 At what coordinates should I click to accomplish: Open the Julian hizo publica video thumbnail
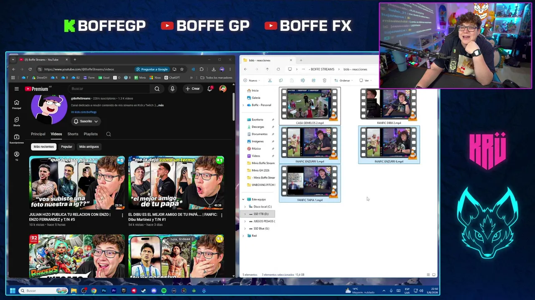(77, 183)
